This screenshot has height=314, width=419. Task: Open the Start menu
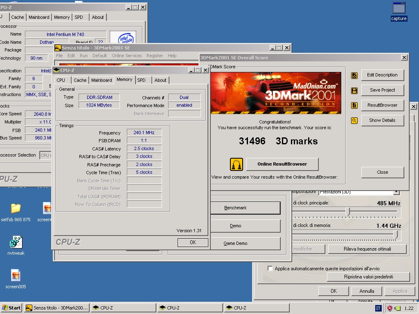(11, 308)
